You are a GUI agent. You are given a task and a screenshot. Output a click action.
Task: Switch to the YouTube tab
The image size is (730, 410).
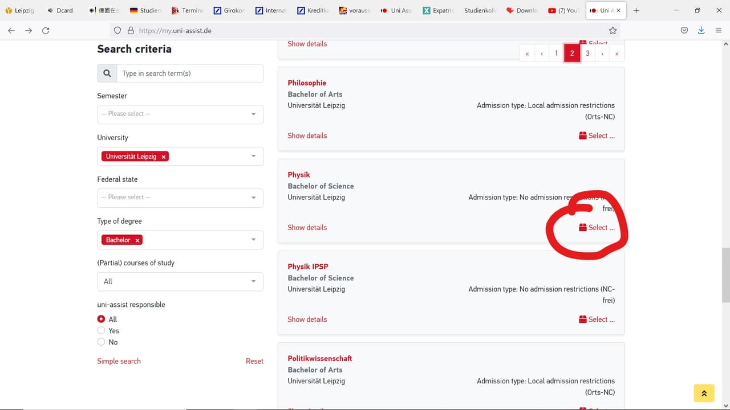coord(565,10)
